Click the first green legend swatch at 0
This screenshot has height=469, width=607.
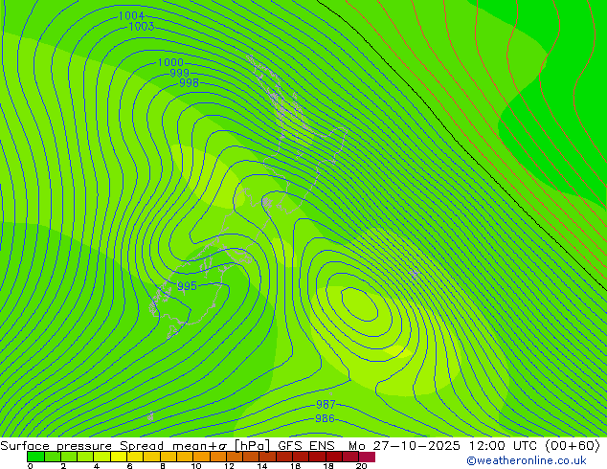tap(35, 457)
